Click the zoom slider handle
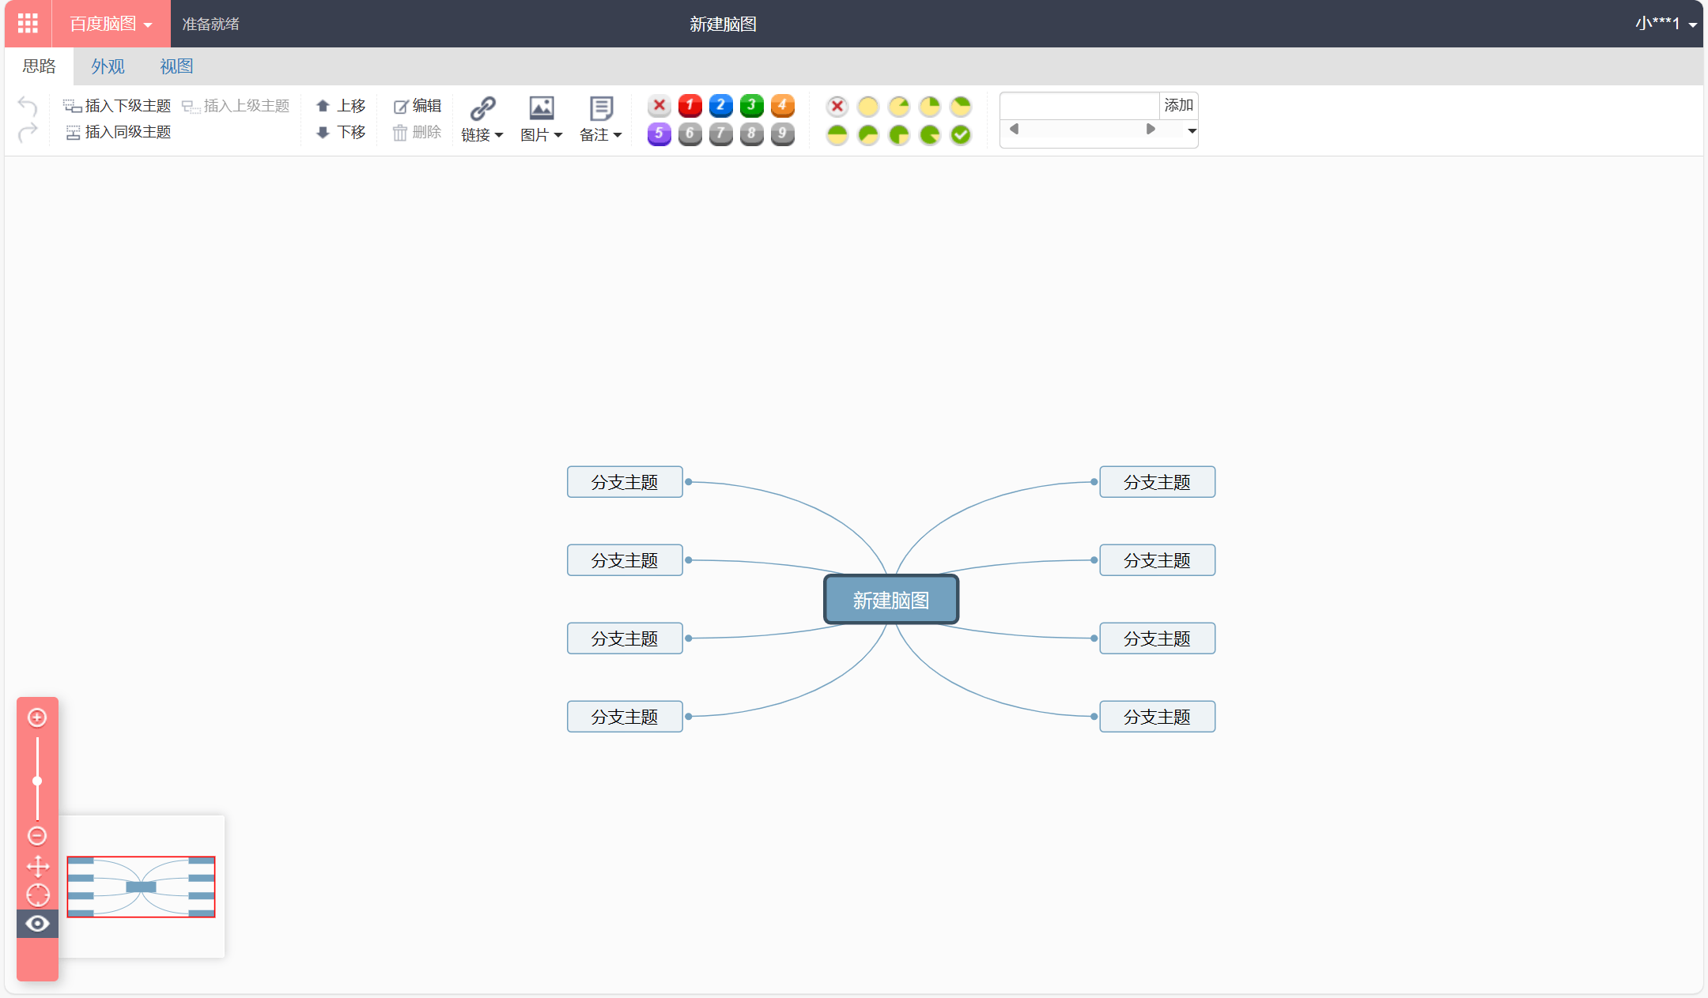This screenshot has width=1708, height=998. 37,781
